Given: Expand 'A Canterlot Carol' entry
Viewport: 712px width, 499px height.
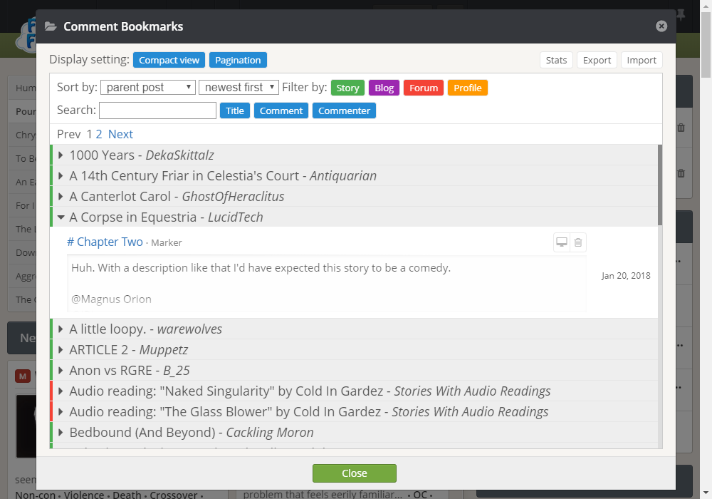Looking at the screenshot, I should pyautogui.click(x=354, y=196).
